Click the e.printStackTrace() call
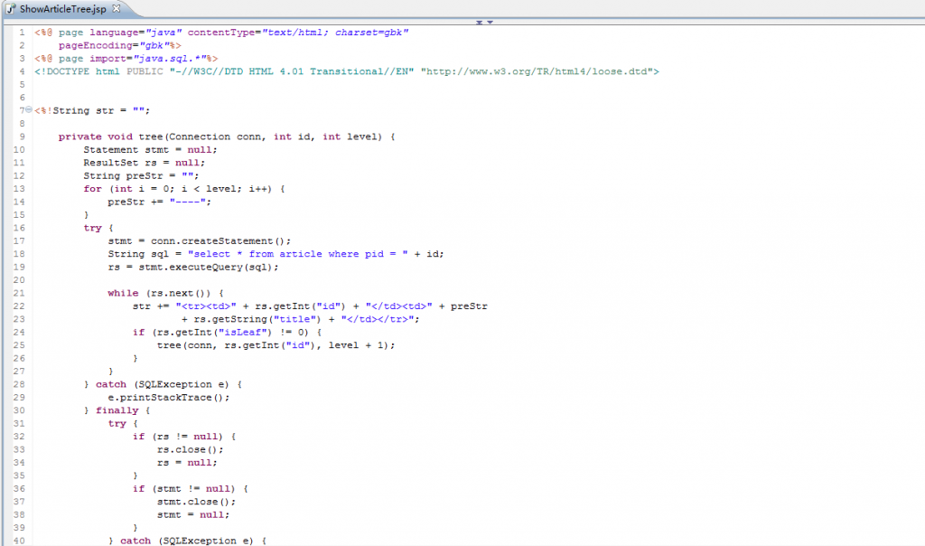The width and height of the screenshot is (925, 546). [169, 397]
